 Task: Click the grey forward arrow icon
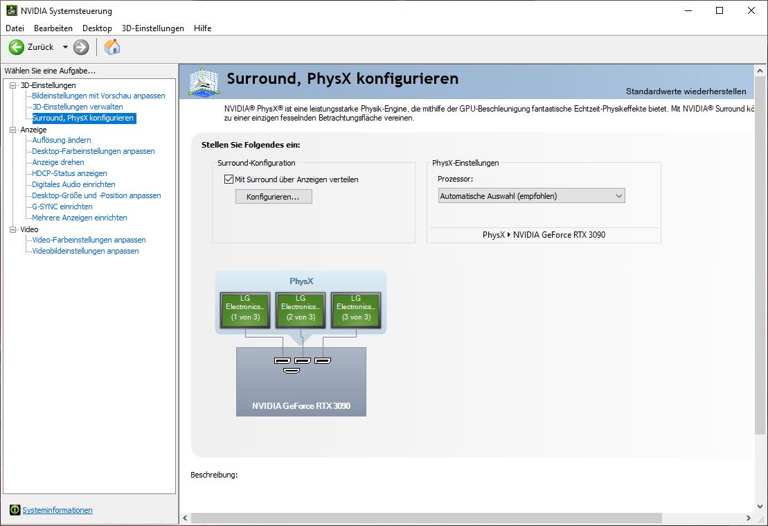click(81, 47)
